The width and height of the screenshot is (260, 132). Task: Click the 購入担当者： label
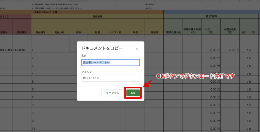[150, 5]
